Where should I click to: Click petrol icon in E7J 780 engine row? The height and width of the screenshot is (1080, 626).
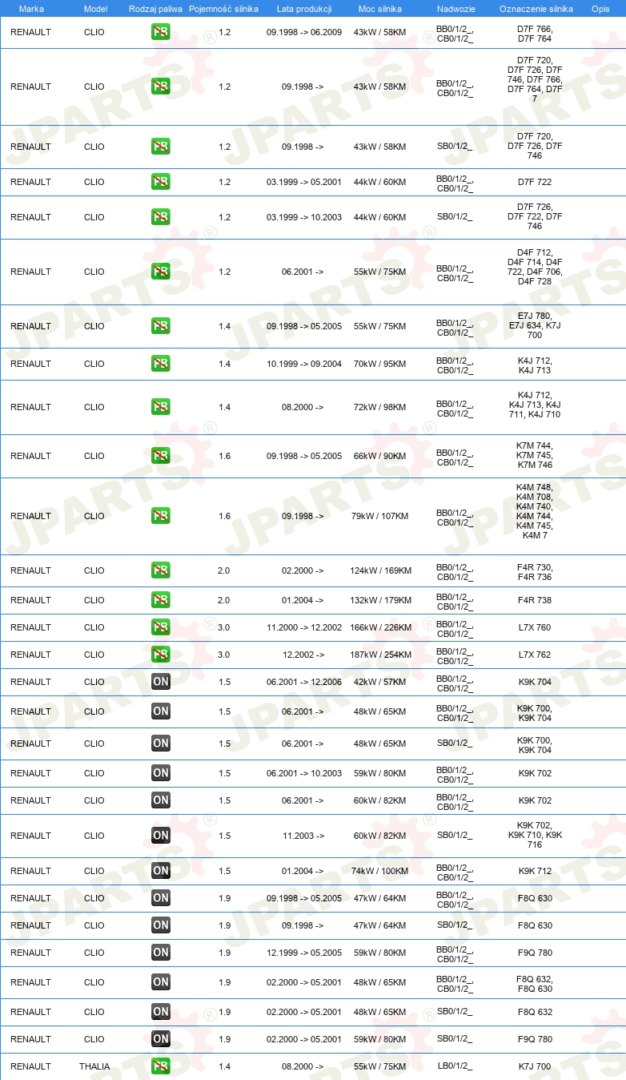161,326
